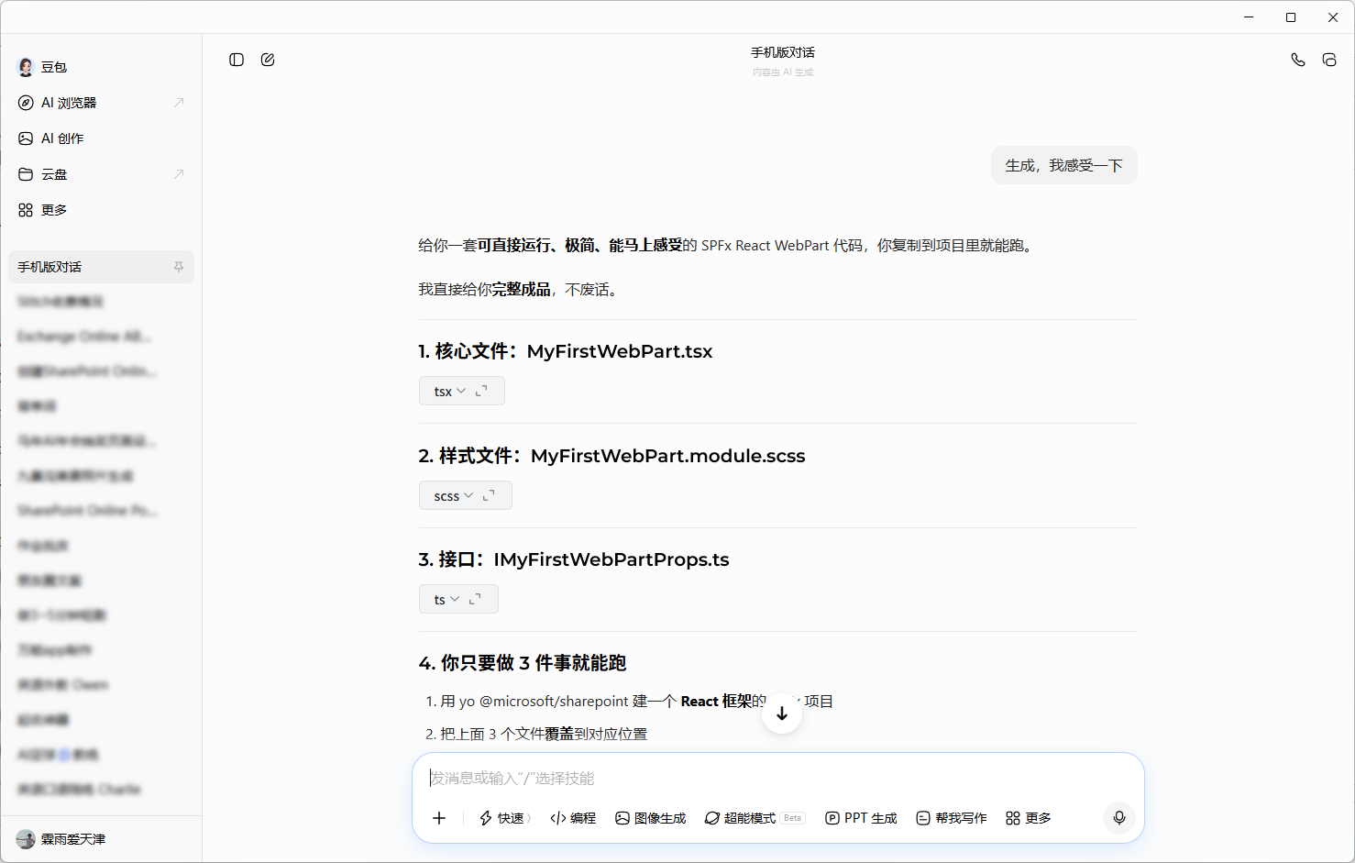Expand the tsx code block dropdown

click(x=450, y=392)
